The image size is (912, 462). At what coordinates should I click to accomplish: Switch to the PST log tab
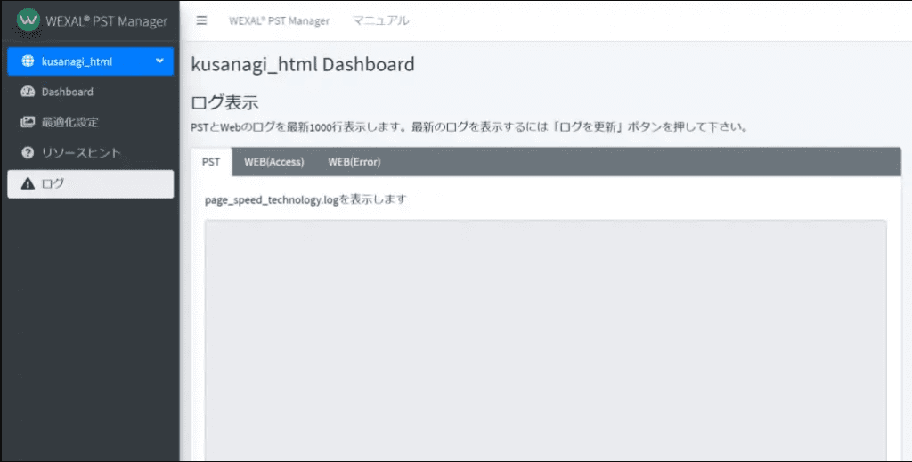[211, 161]
